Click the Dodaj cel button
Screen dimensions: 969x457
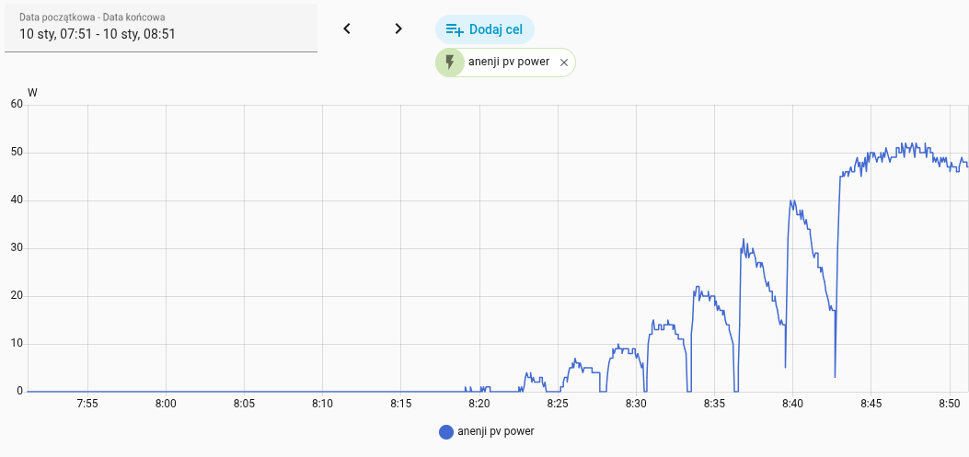(x=484, y=29)
